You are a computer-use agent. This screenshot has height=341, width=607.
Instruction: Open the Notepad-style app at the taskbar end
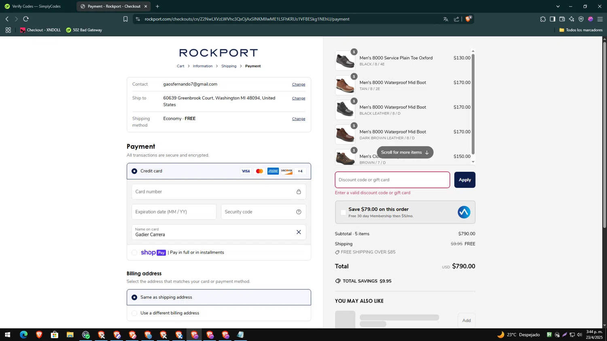(241, 335)
